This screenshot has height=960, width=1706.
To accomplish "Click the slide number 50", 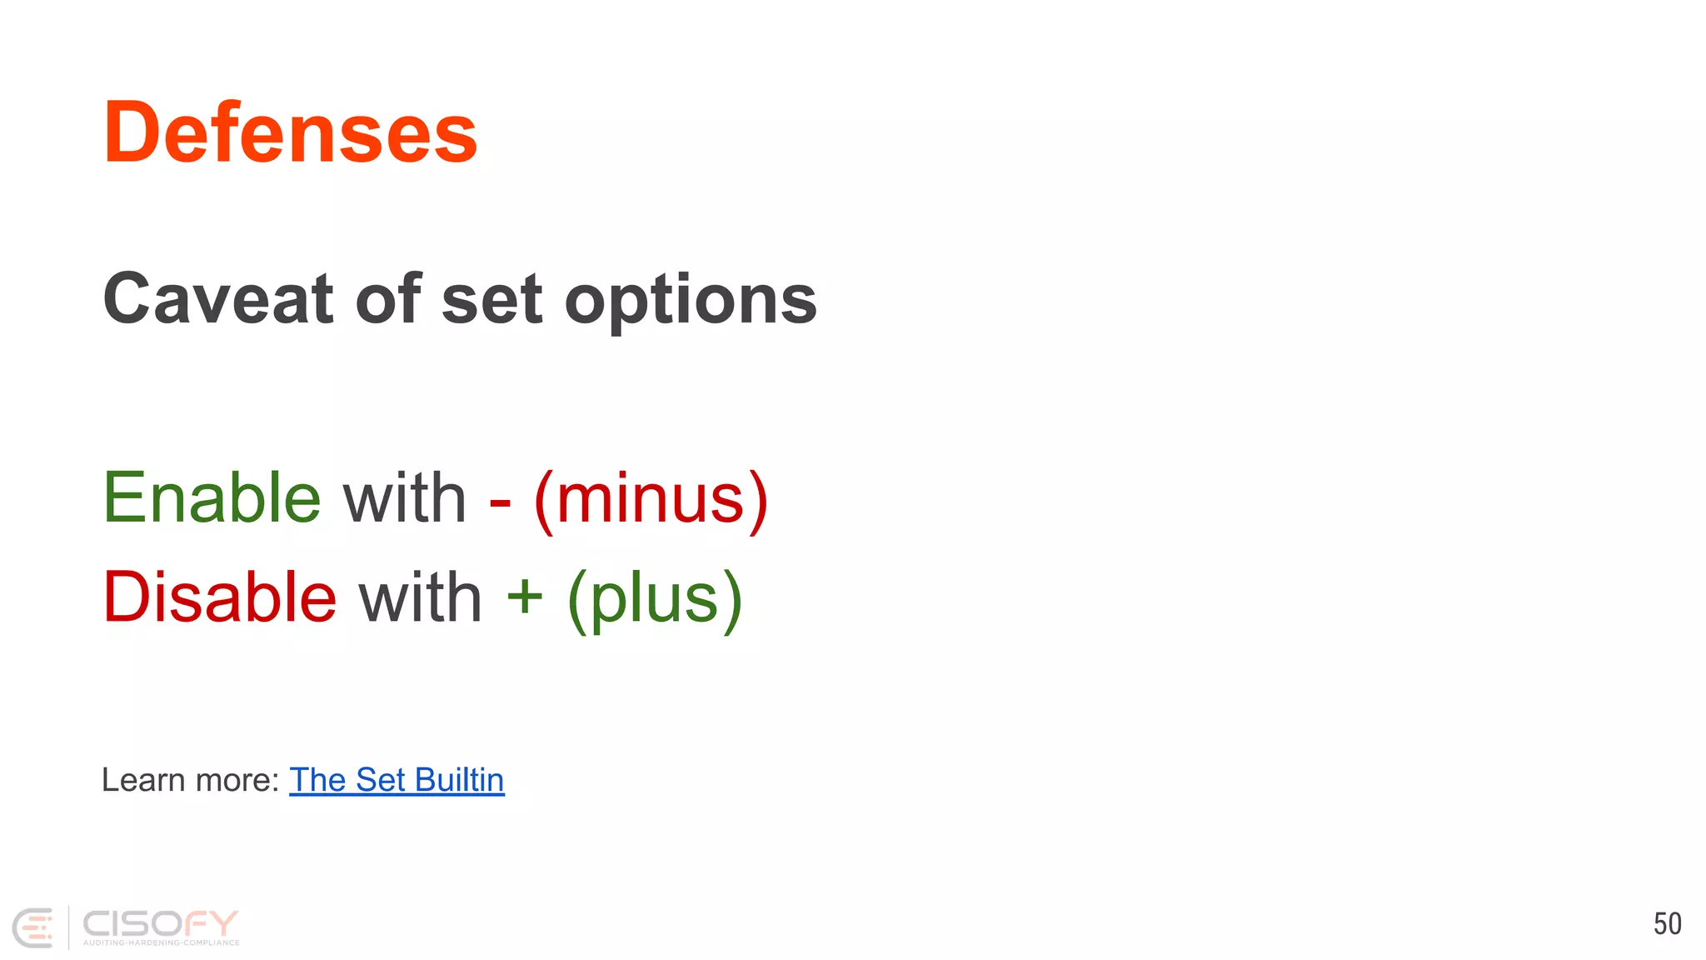I will [x=1667, y=923].
